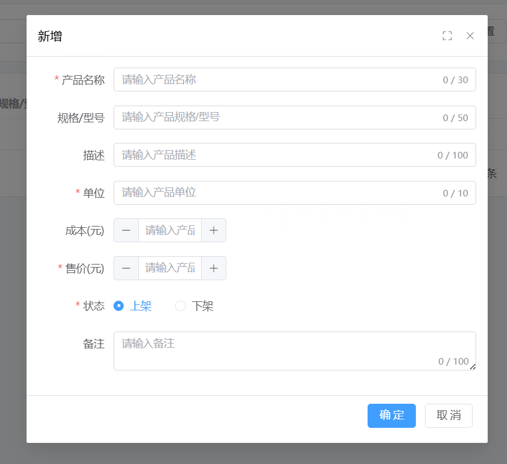Viewport: 507px width, 464px height.
Task: Toggle fullscreen for the 新增 dialog
Action: coord(447,36)
